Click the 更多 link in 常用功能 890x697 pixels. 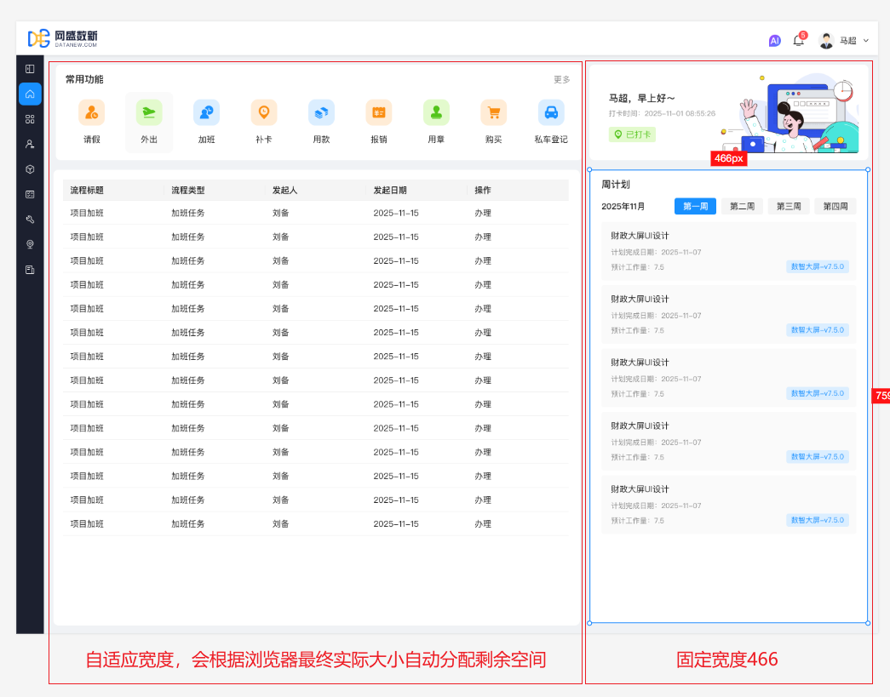[561, 80]
